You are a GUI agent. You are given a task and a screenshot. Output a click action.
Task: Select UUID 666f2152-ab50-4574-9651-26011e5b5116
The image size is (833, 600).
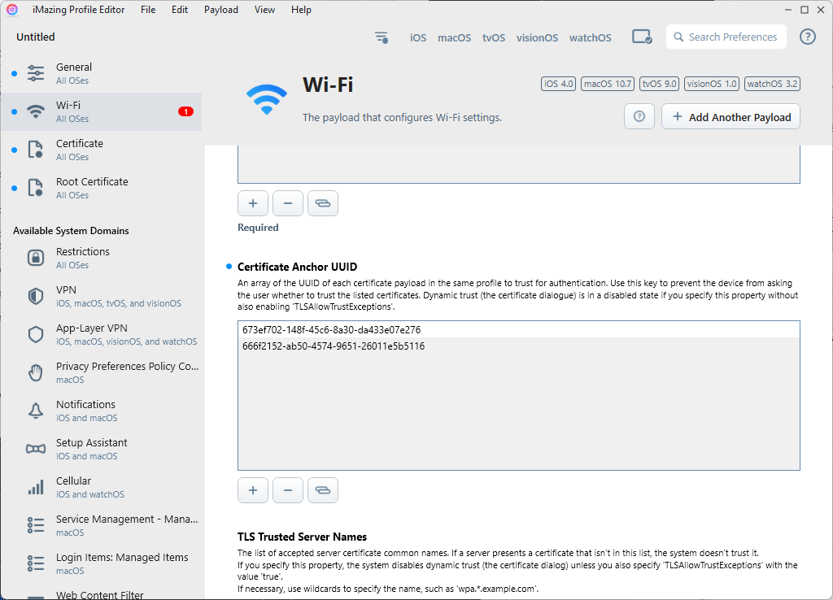518,346
